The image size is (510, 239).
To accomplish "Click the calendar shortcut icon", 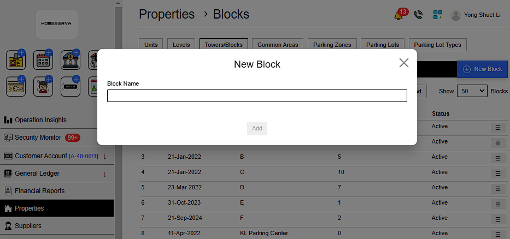I will (x=43, y=59).
